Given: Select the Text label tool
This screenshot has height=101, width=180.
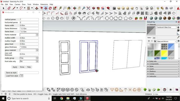Looking at the screenshot, I should tap(65, 8).
